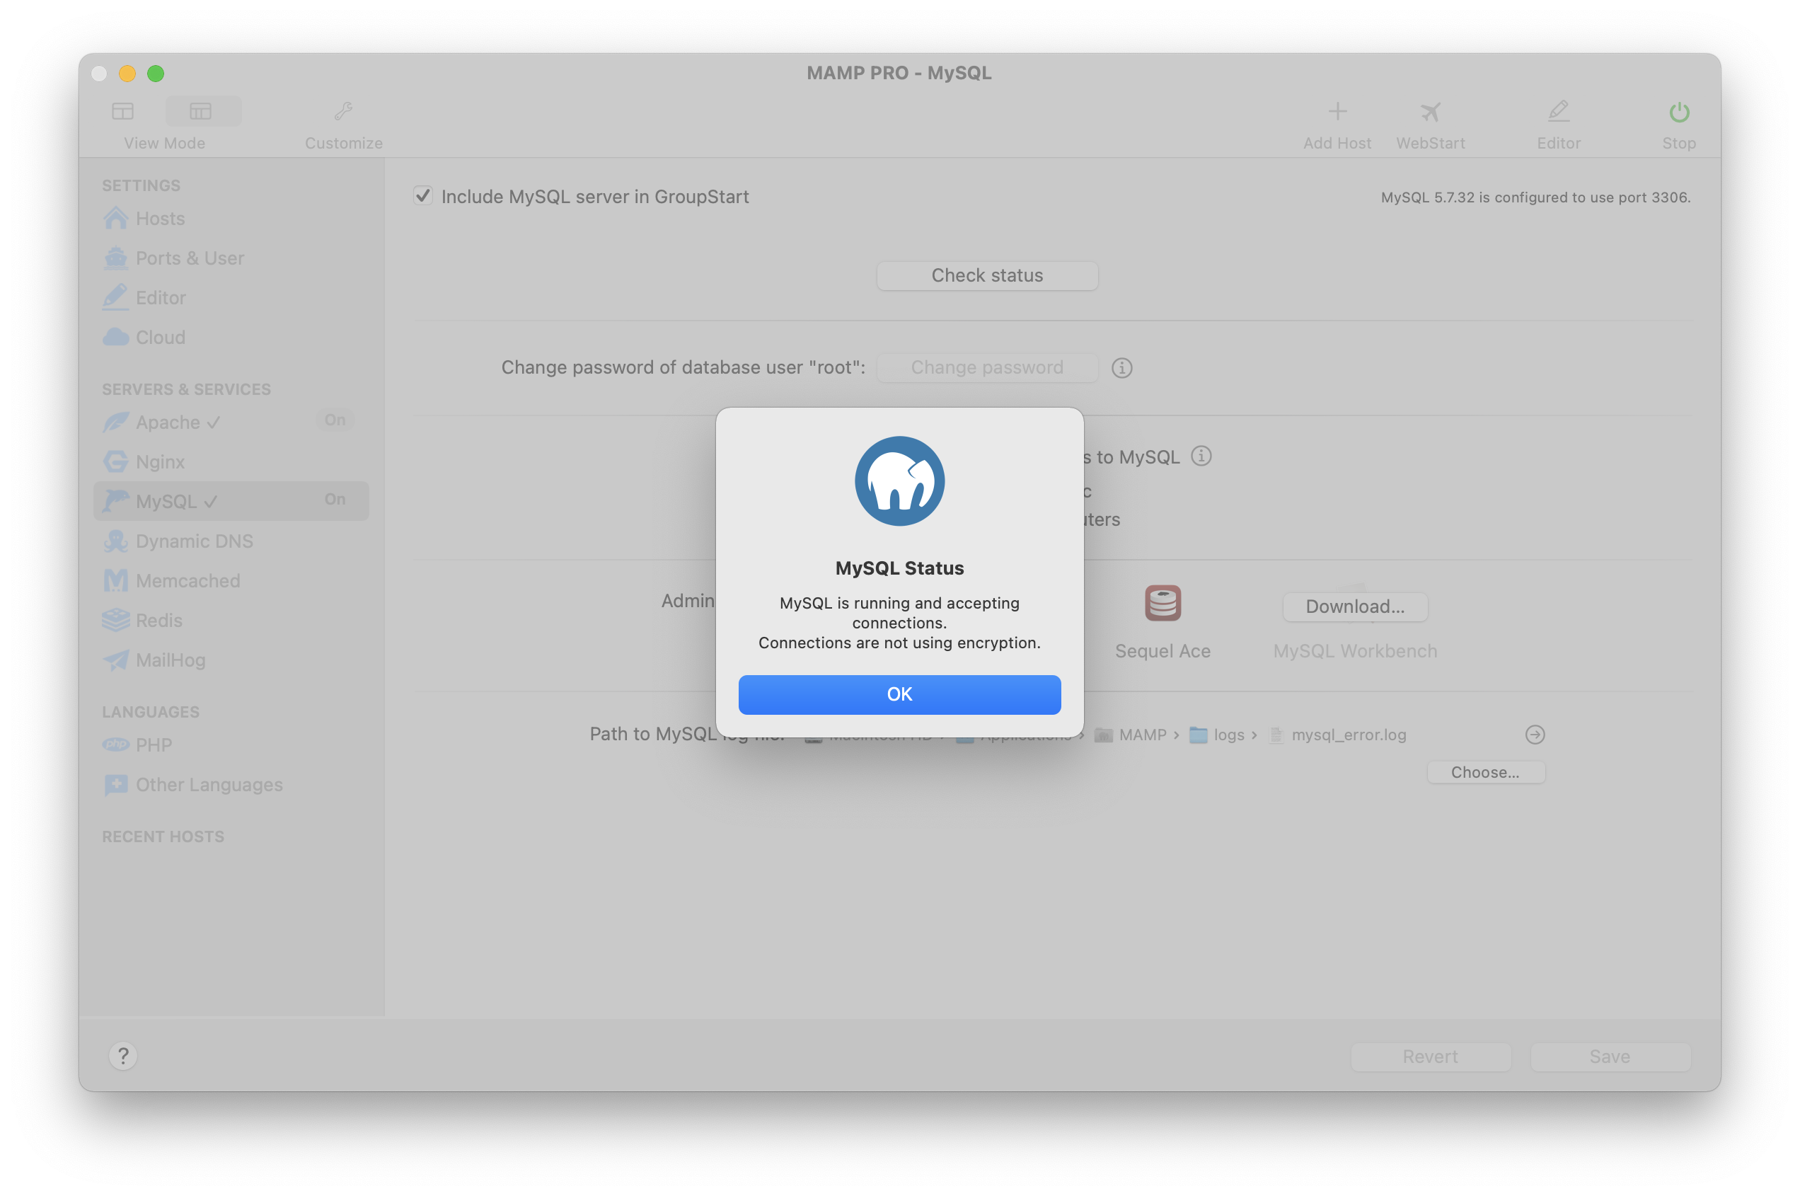Viewport: 1800px width, 1196px height.
Task: Click the info icon beside Change password
Action: (1121, 368)
